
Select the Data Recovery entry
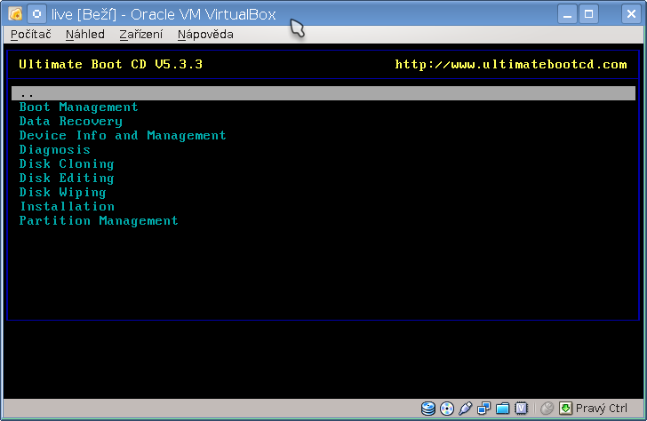click(70, 121)
